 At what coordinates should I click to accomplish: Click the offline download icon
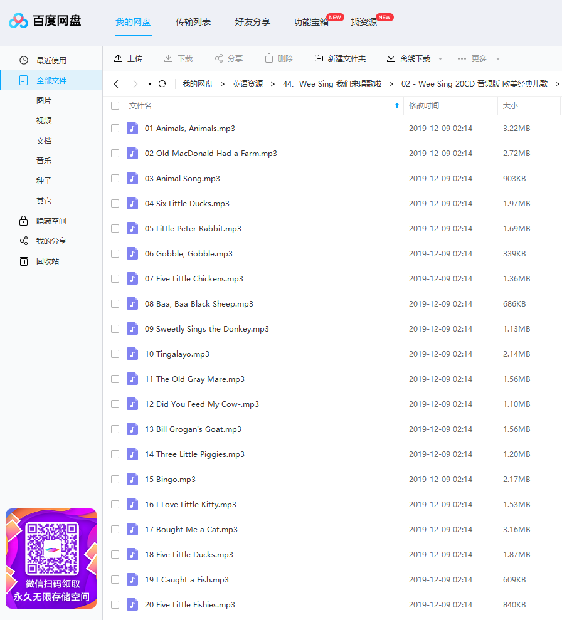[x=391, y=58]
